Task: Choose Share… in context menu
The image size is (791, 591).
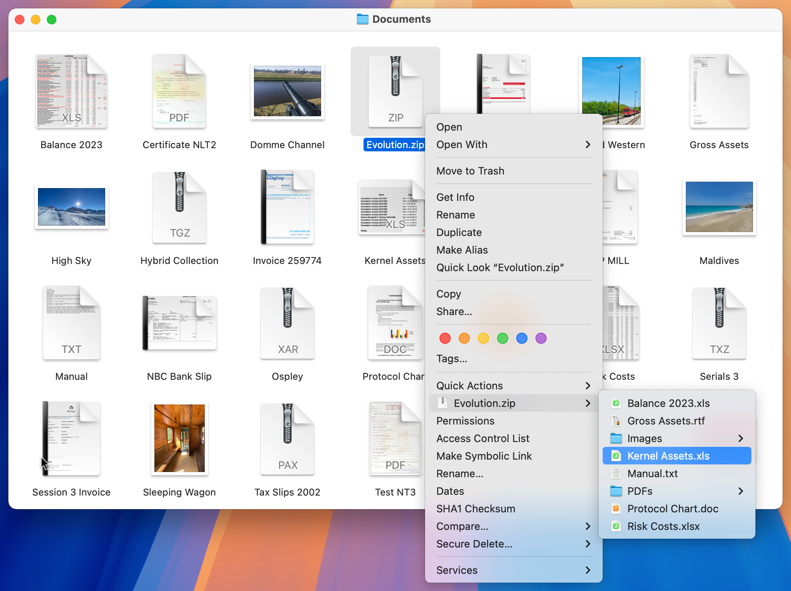Action: pyautogui.click(x=514, y=311)
